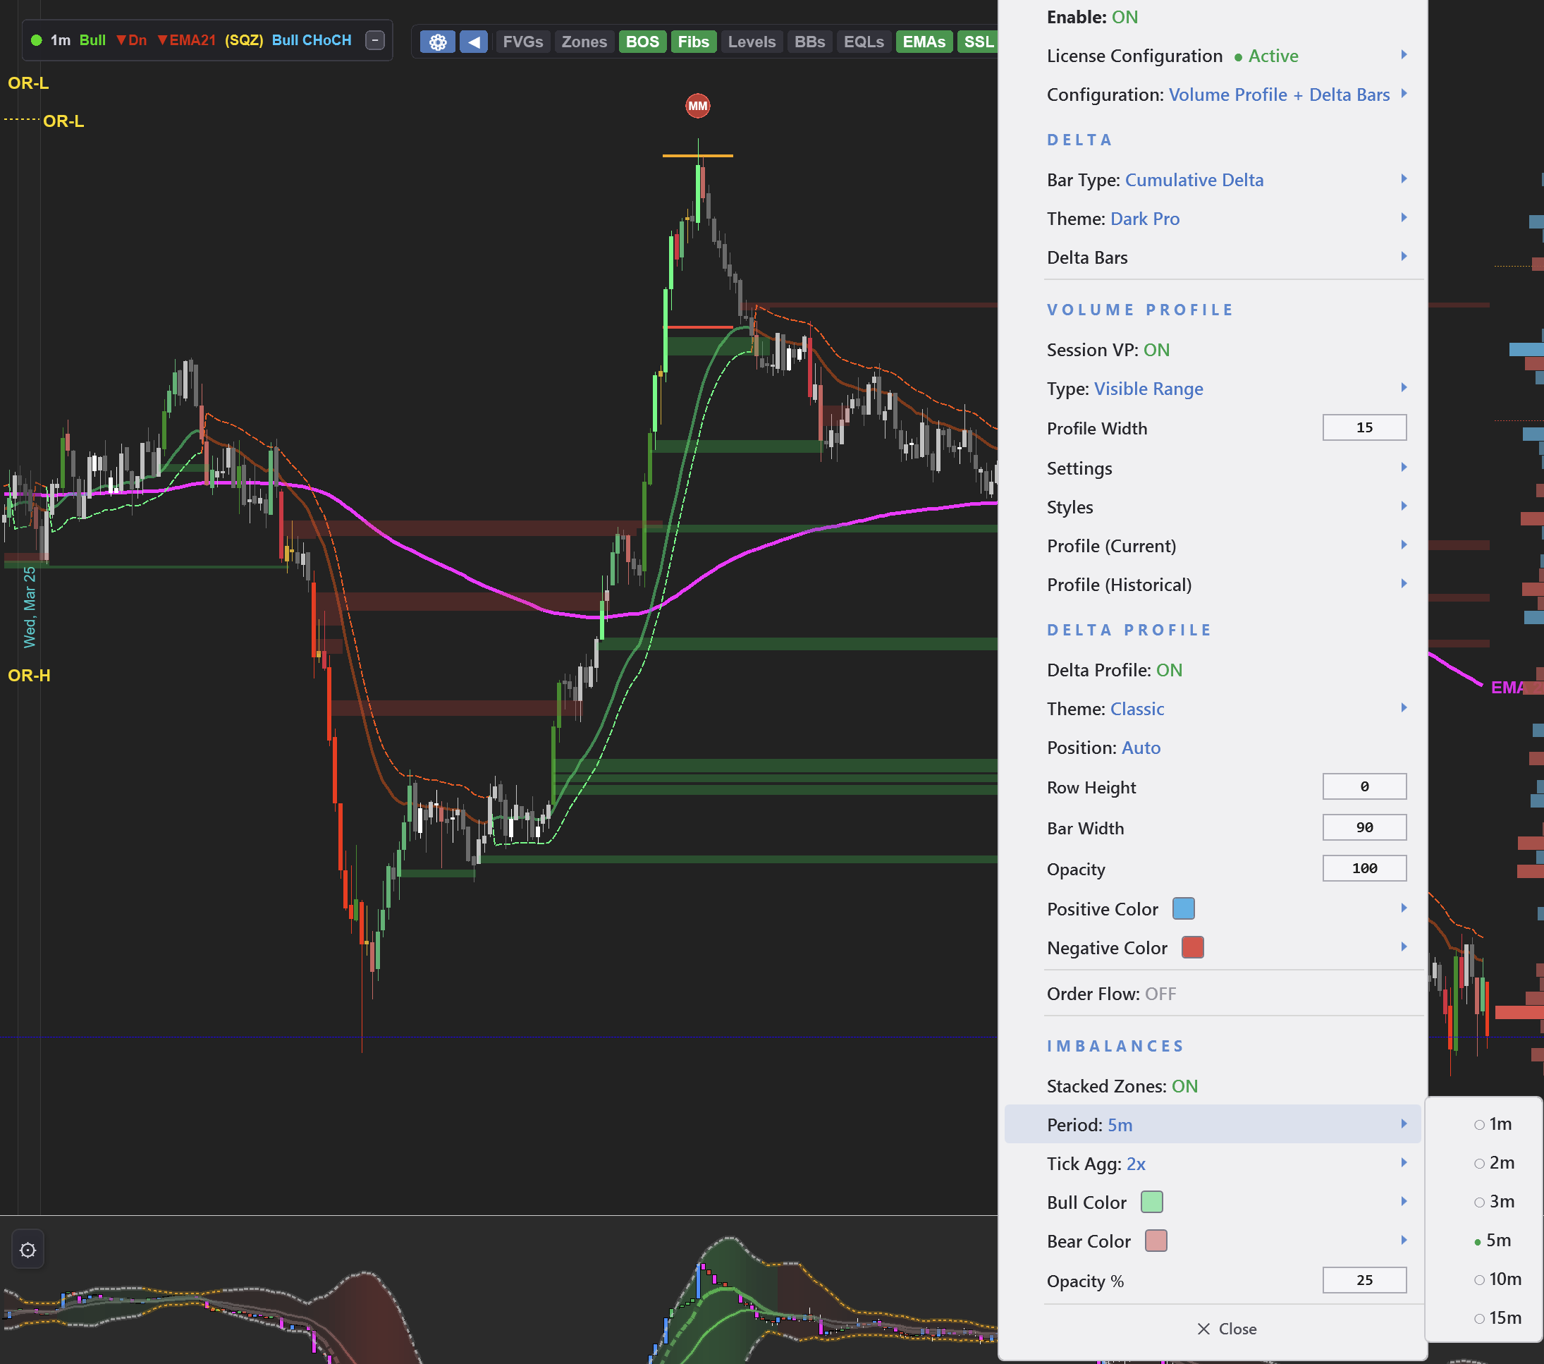Click the Positive Color blue swatch
This screenshot has width=1544, height=1364.
tap(1183, 908)
